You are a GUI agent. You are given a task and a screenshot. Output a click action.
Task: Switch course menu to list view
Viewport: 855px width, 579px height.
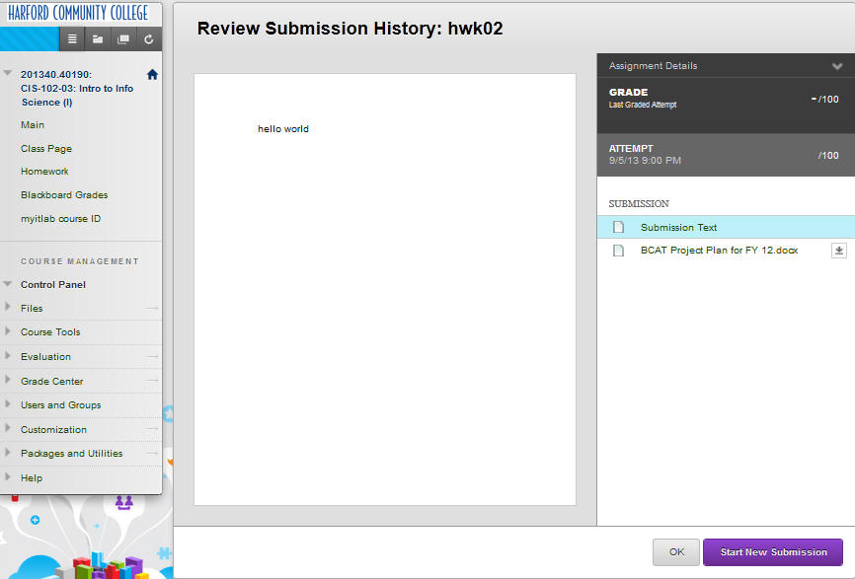coord(72,39)
